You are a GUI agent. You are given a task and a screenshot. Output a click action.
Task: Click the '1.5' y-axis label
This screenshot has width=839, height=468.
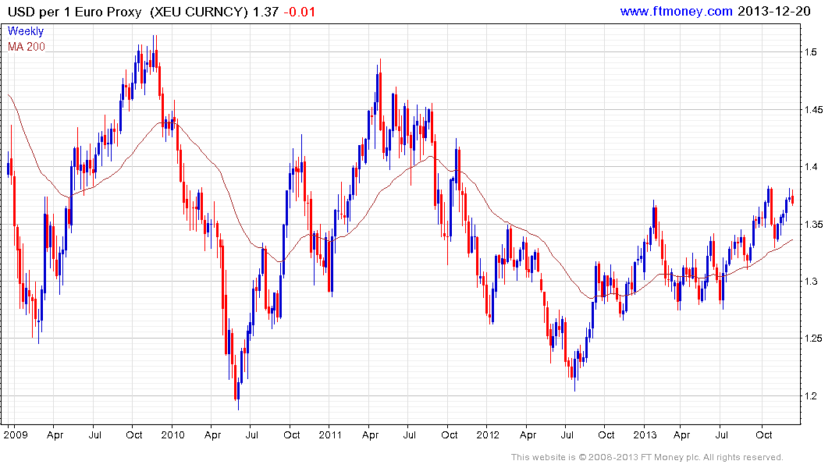point(811,52)
